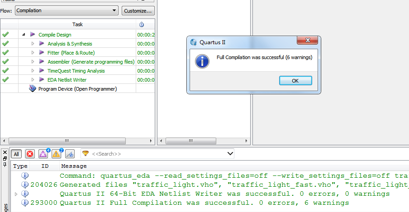Toggle the error messages filter icon

(x=30, y=154)
